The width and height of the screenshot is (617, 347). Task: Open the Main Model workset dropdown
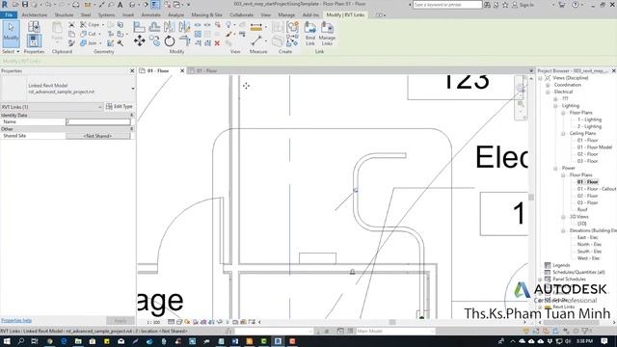(x=432, y=332)
